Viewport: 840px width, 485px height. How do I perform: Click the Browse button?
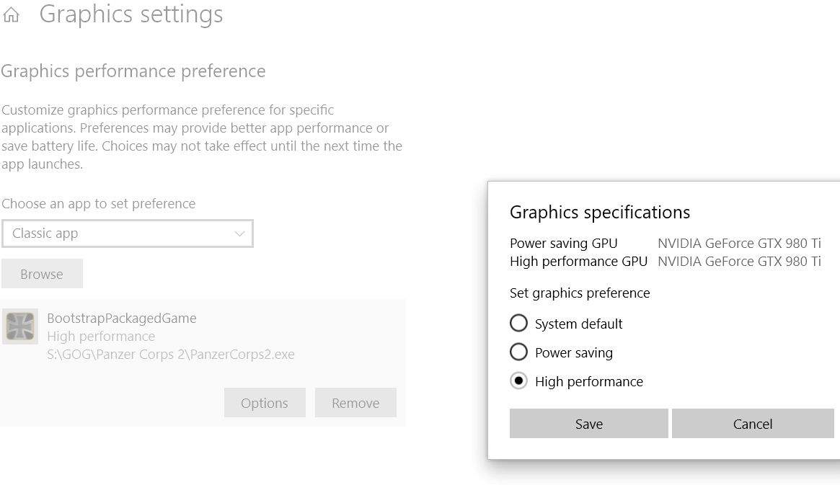(x=42, y=274)
